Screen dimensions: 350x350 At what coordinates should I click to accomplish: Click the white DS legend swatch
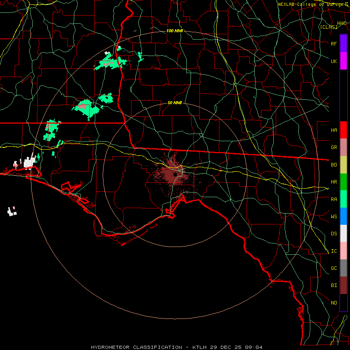click(x=343, y=233)
